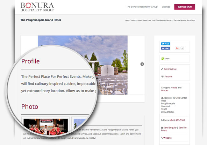Open Hotels category link
The height and width of the screenshot is (145, 207).
(x=174, y=88)
